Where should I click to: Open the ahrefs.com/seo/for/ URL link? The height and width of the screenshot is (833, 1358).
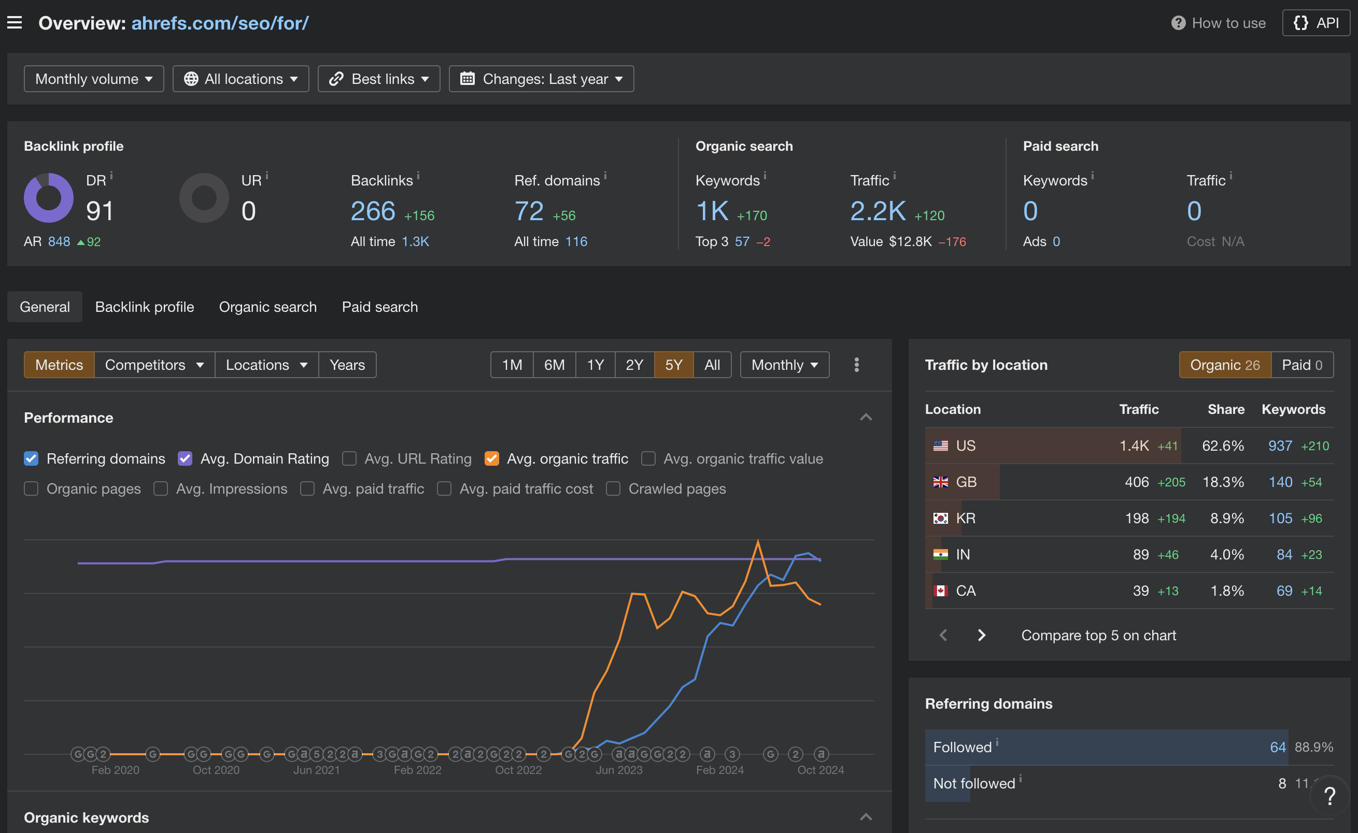[220, 23]
